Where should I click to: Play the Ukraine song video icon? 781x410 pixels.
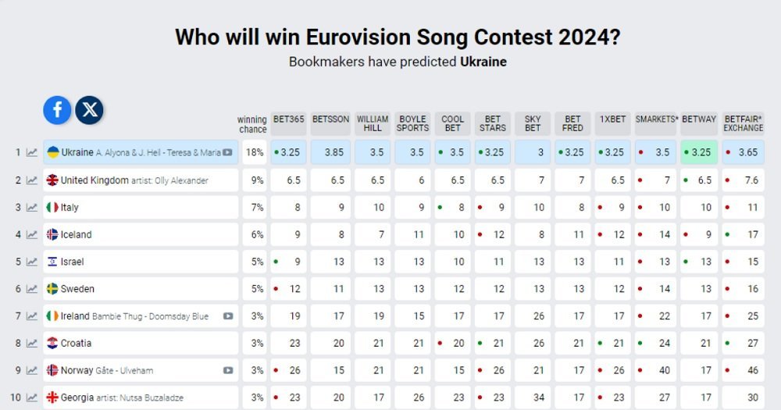227,152
